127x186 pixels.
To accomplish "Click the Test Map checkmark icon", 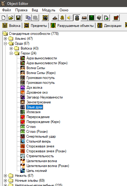I will (x=116, y=18).
